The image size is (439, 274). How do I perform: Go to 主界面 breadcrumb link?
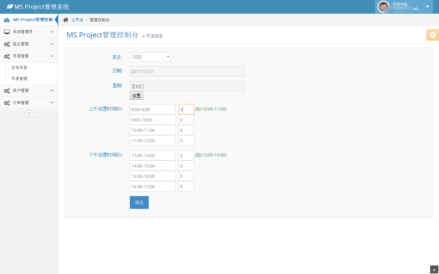pyautogui.click(x=77, y=20)
